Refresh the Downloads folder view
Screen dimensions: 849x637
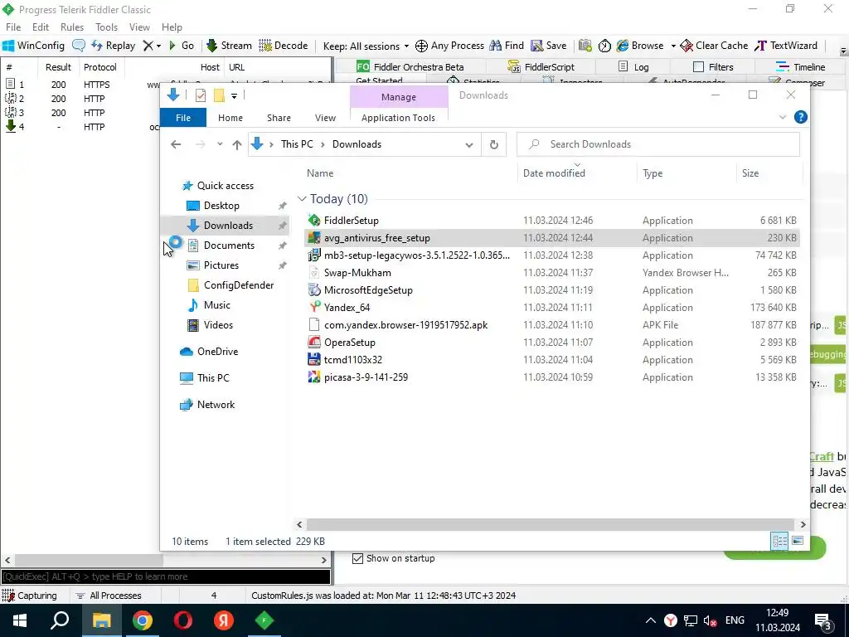click(494, 144)
